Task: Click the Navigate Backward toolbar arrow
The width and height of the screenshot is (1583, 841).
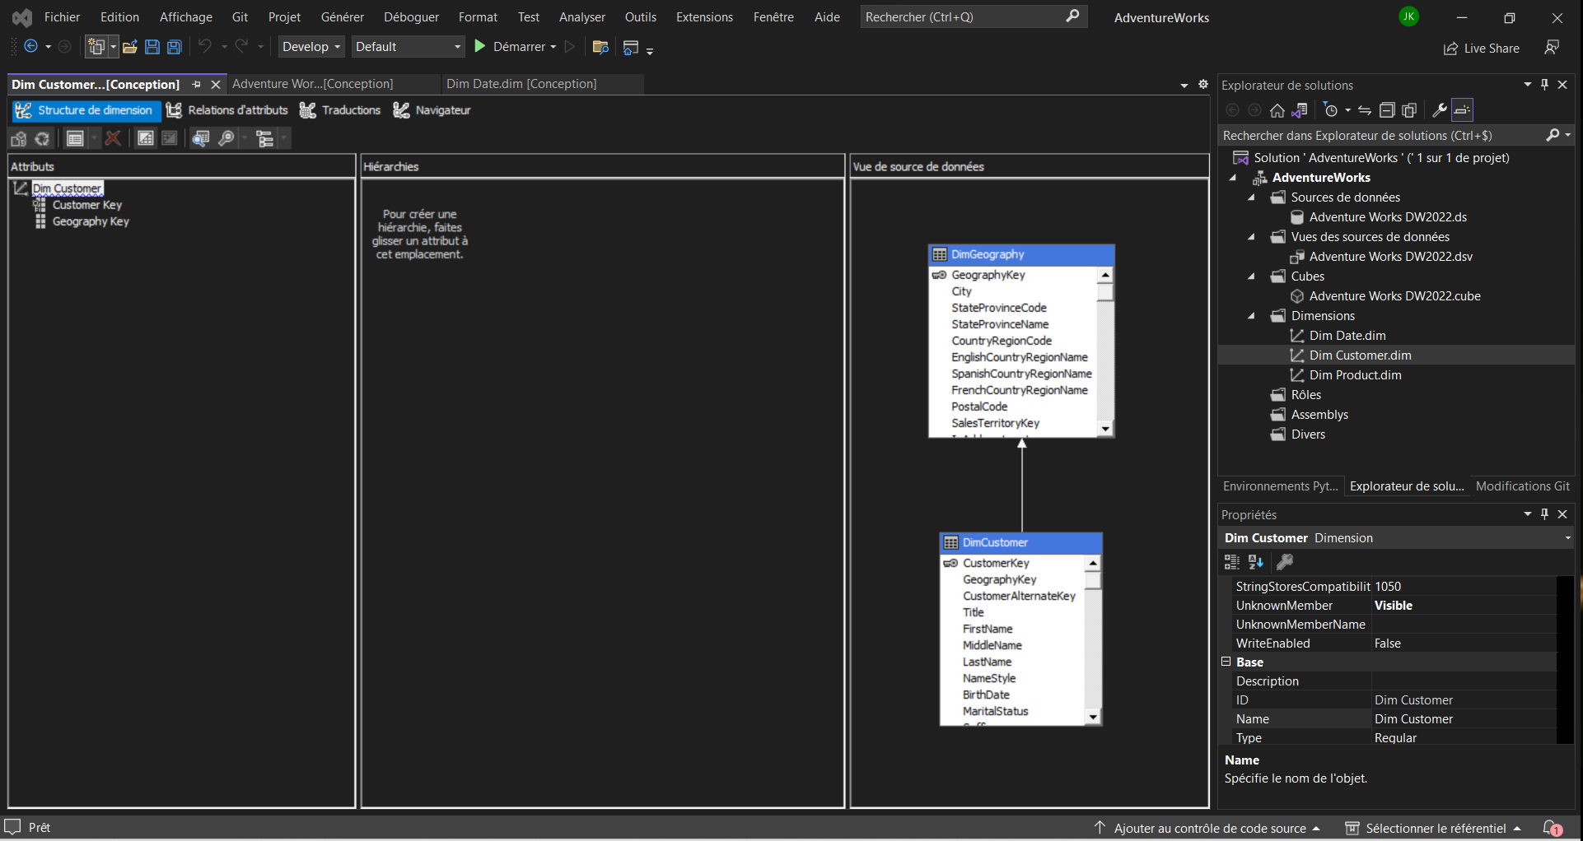Action: pos(31,47)
